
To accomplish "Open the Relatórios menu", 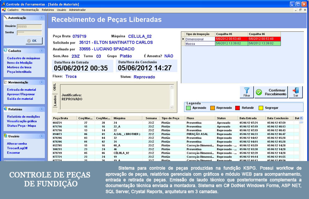I will coord(48,10).
